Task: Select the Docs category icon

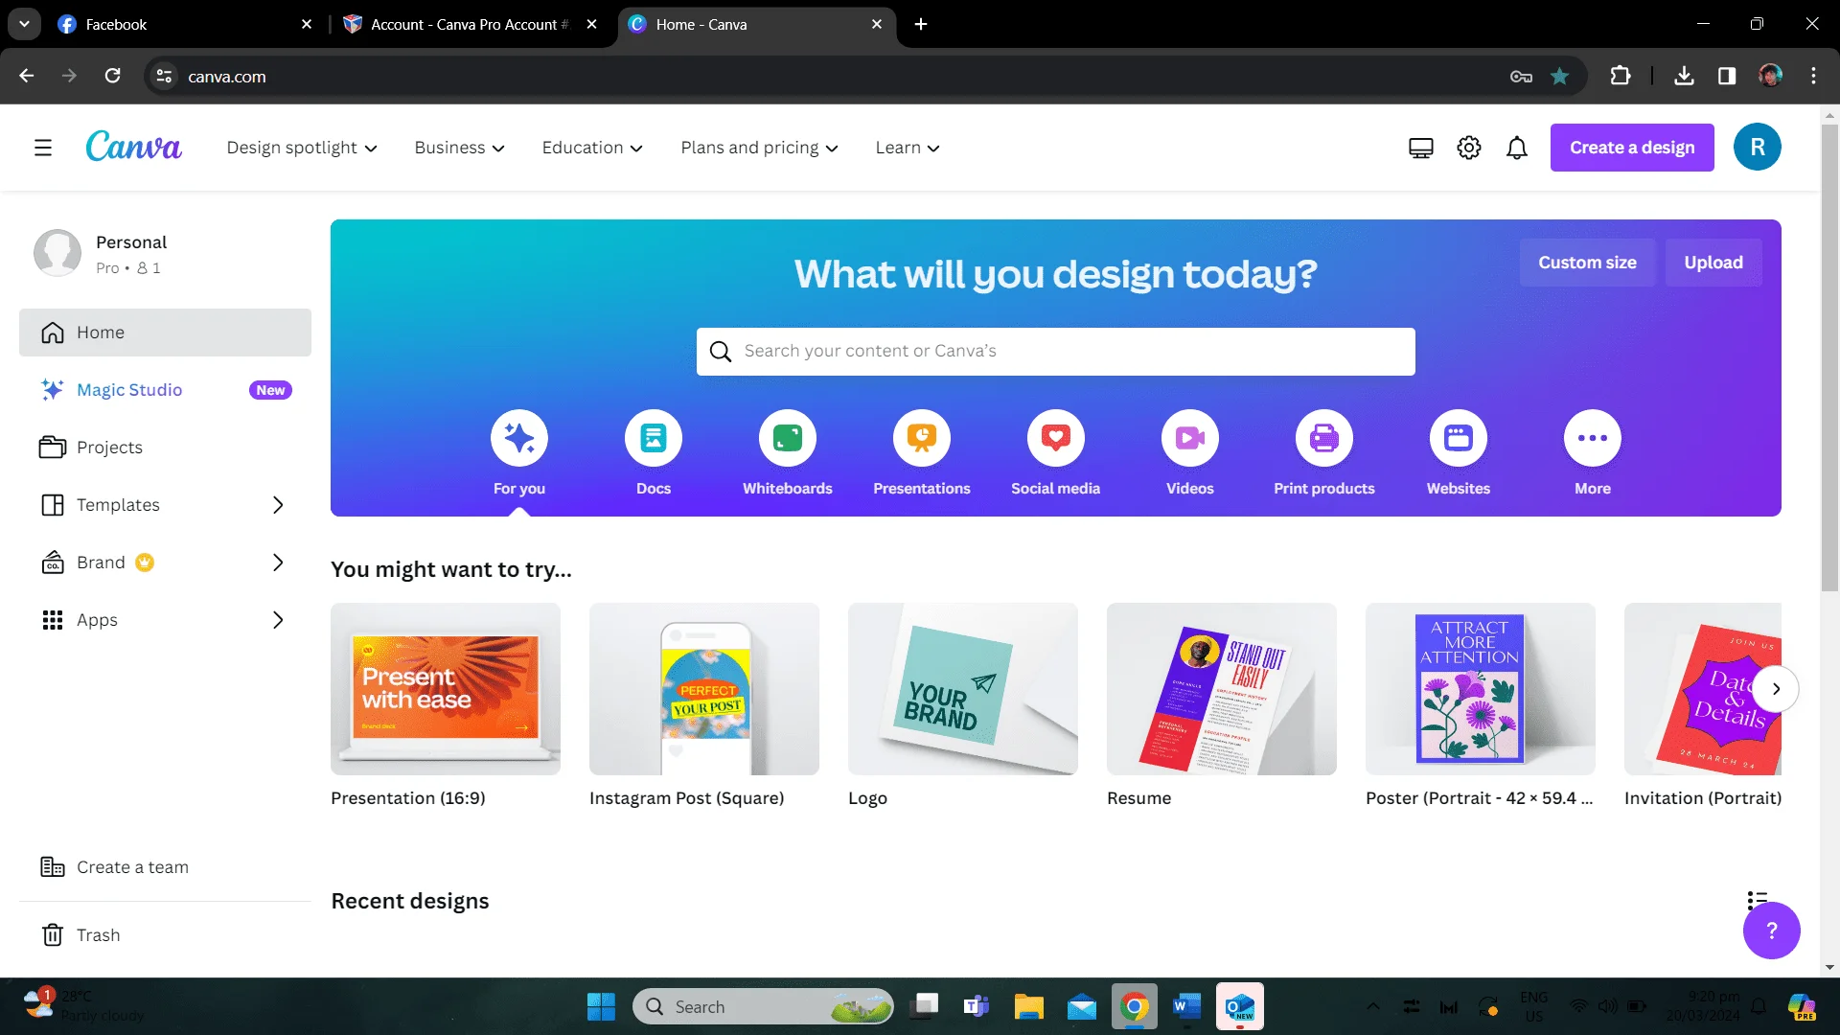Action: (654, 438)
